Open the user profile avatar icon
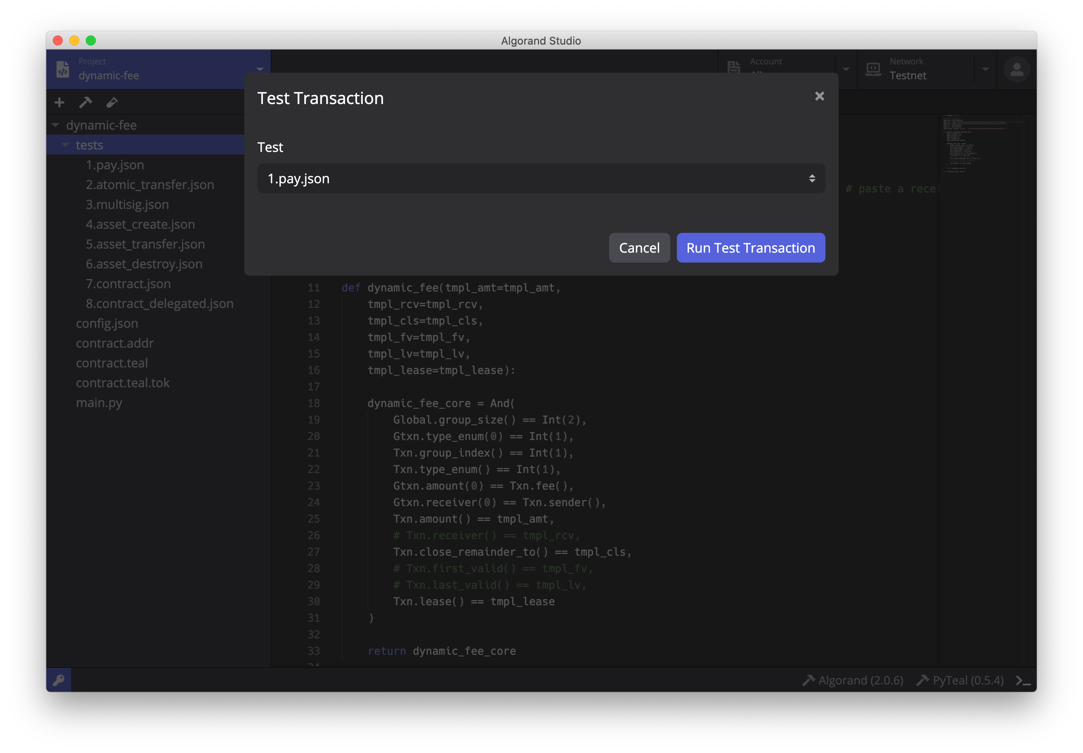The height and width of the screenshot is (753, 1083). (1017, 69)
